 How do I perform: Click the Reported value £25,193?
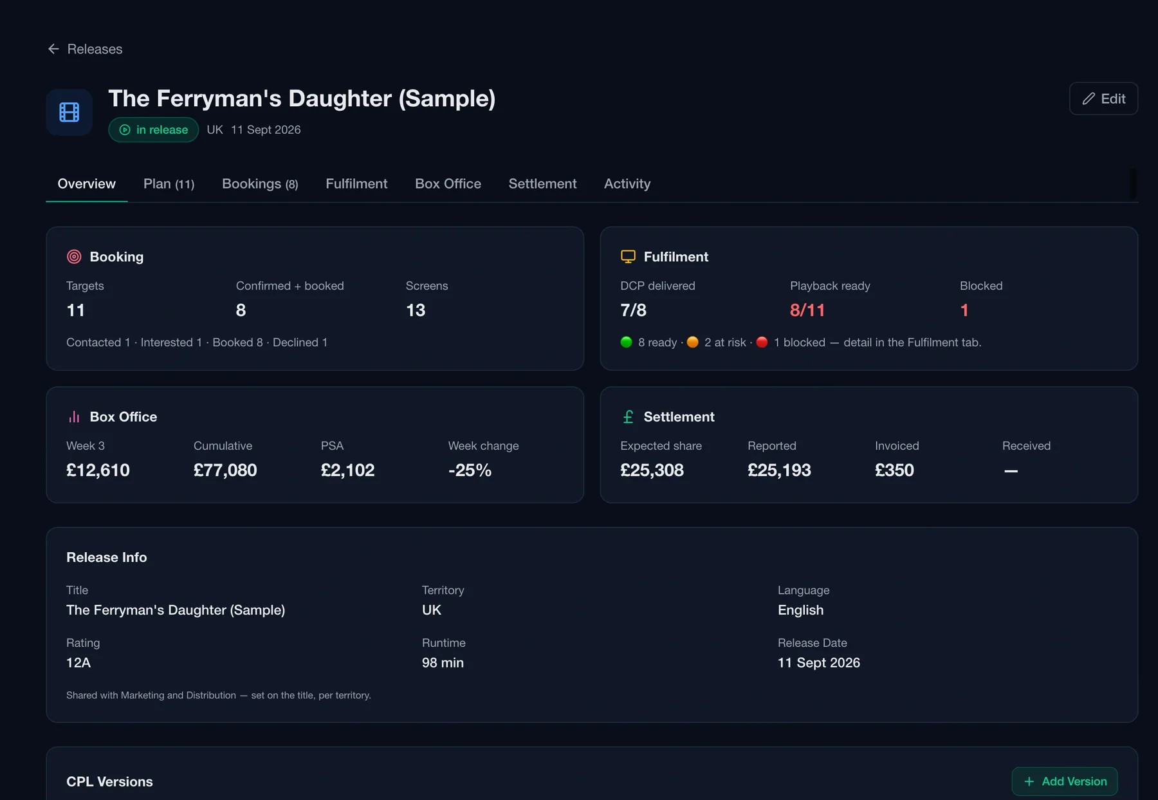779,470
